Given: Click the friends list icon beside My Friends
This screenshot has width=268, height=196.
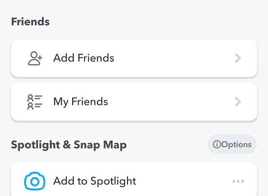Looking at the screenshot, I should (35, 102).
